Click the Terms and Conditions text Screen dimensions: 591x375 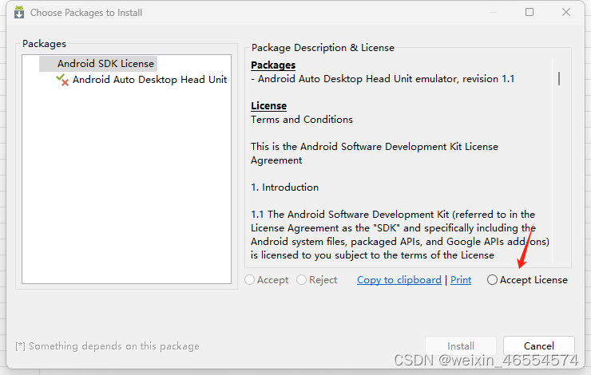tap(302, 120)
